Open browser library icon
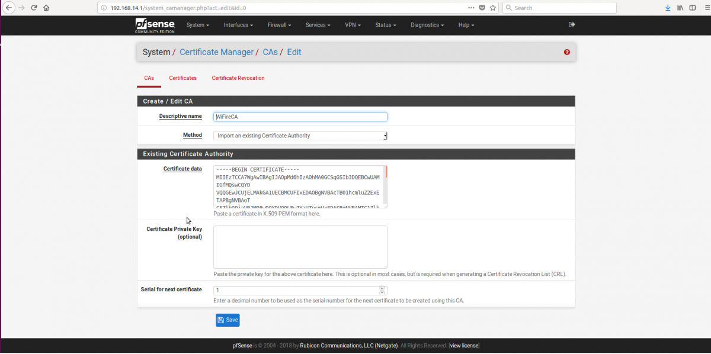Viewport: 711px width, 354px height. pos(681,8)
